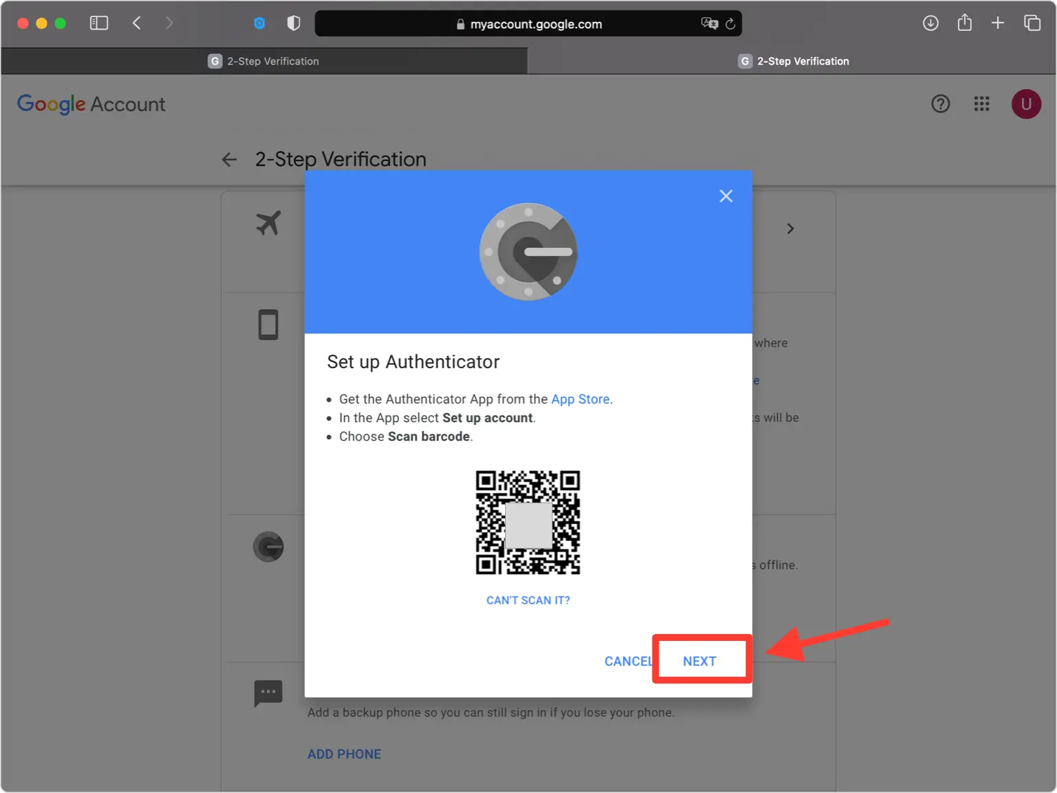The height and width of the screenshot is (793, 1057).
Task: Go back from 2-Step Verification page
Action: tap(229, 160)
